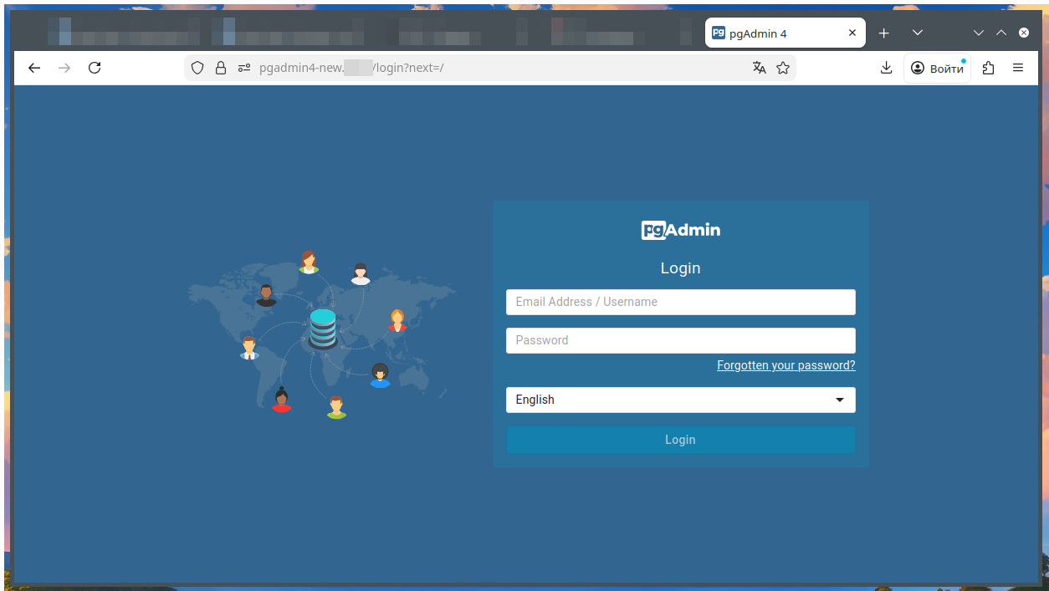This screenshot has width=1049, height=591.
Task: Click the Forgotten your password link
Action: [785, 365]
